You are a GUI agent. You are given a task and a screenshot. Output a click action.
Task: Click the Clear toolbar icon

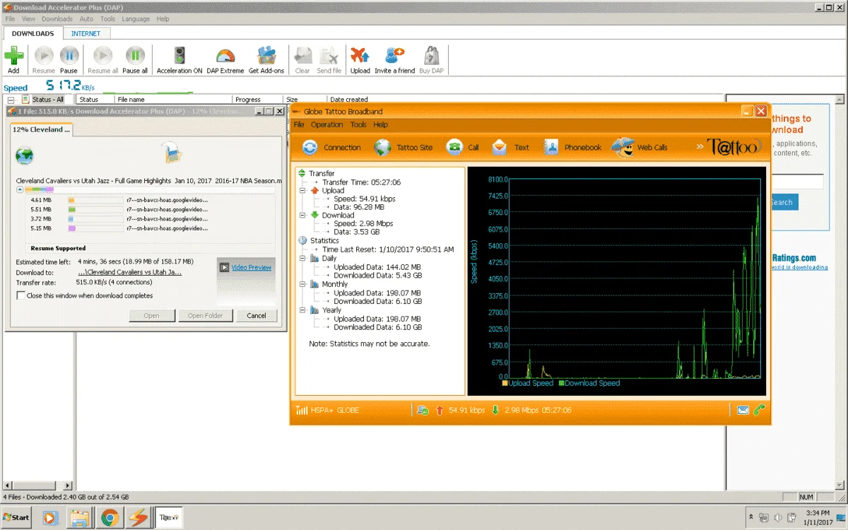(302, 56)
